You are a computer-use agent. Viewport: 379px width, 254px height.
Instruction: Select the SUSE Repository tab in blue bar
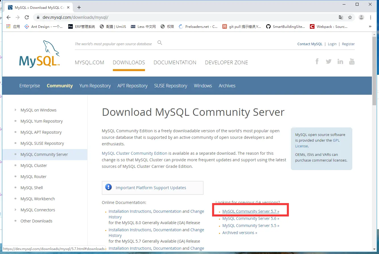point(171,86)
